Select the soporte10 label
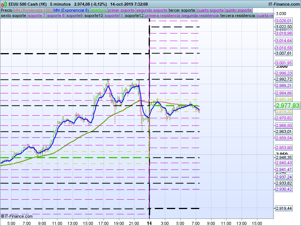 click(94, 16)
